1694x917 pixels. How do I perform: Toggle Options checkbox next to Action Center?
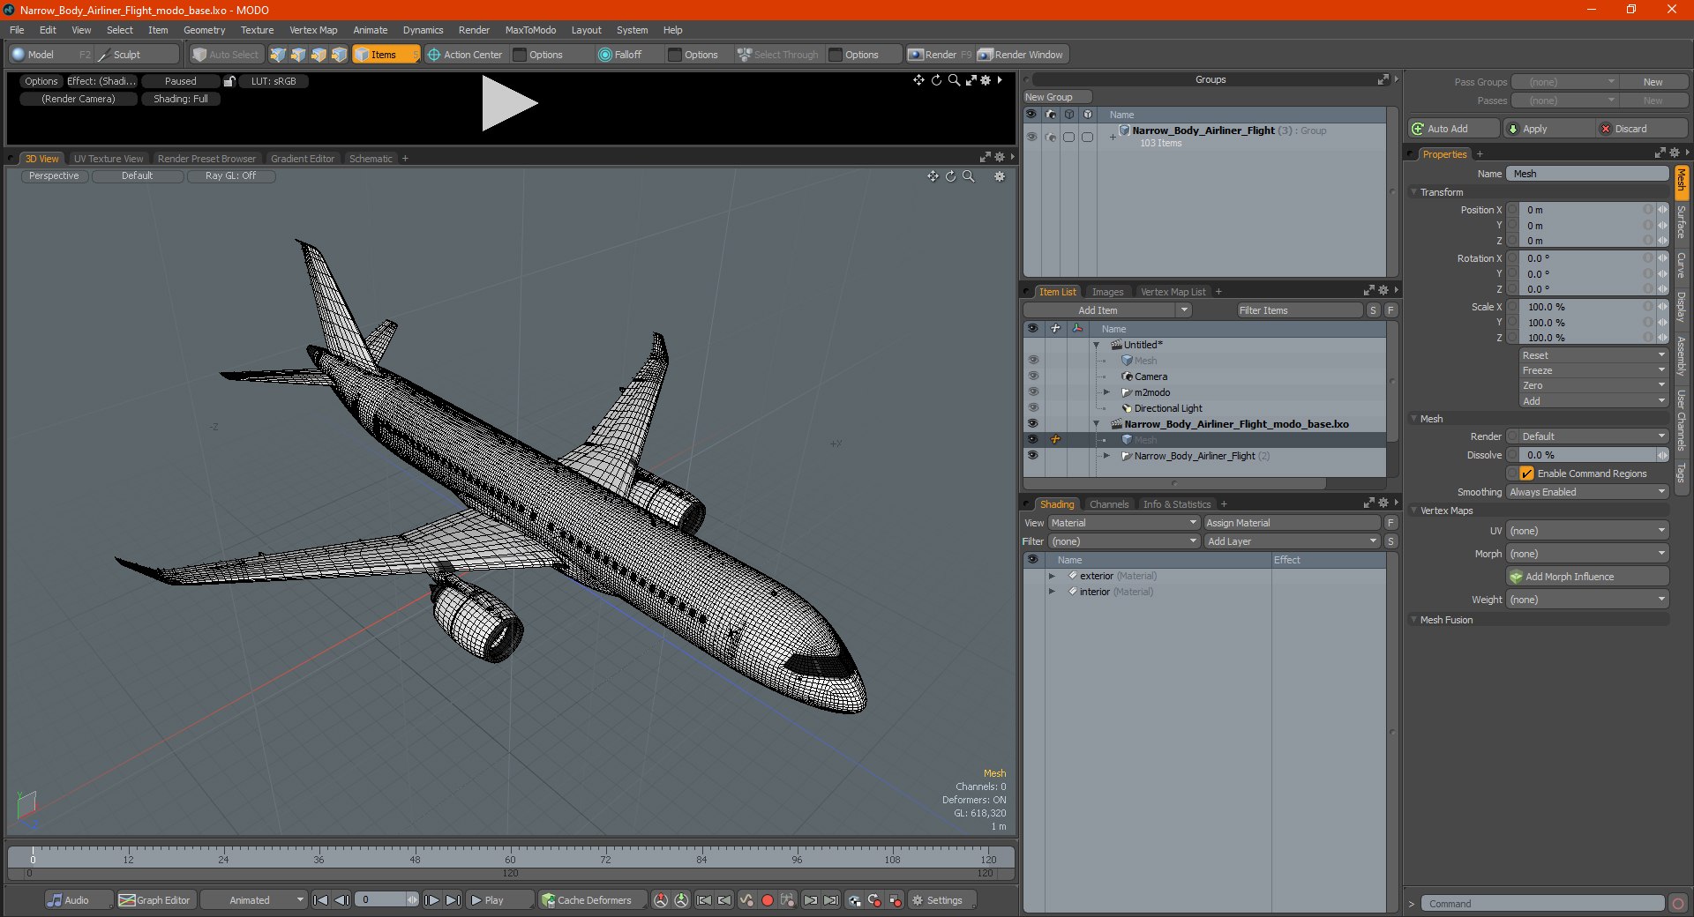pyautogui.click(x=520, y=55)
